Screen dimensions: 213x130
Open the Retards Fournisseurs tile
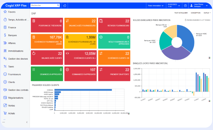point(114,25)
